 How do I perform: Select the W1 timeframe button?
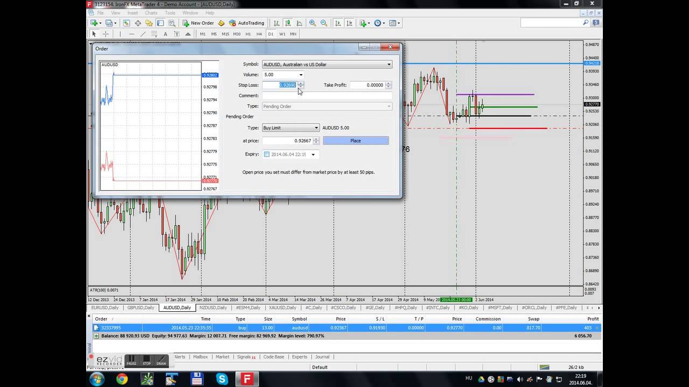[x=282, y=34]
